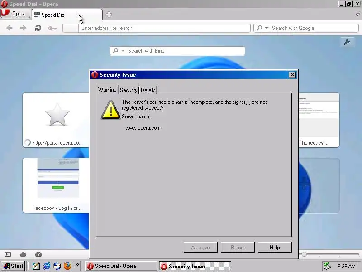Click the Opera logo in dialog title

(x=95, y=75)
